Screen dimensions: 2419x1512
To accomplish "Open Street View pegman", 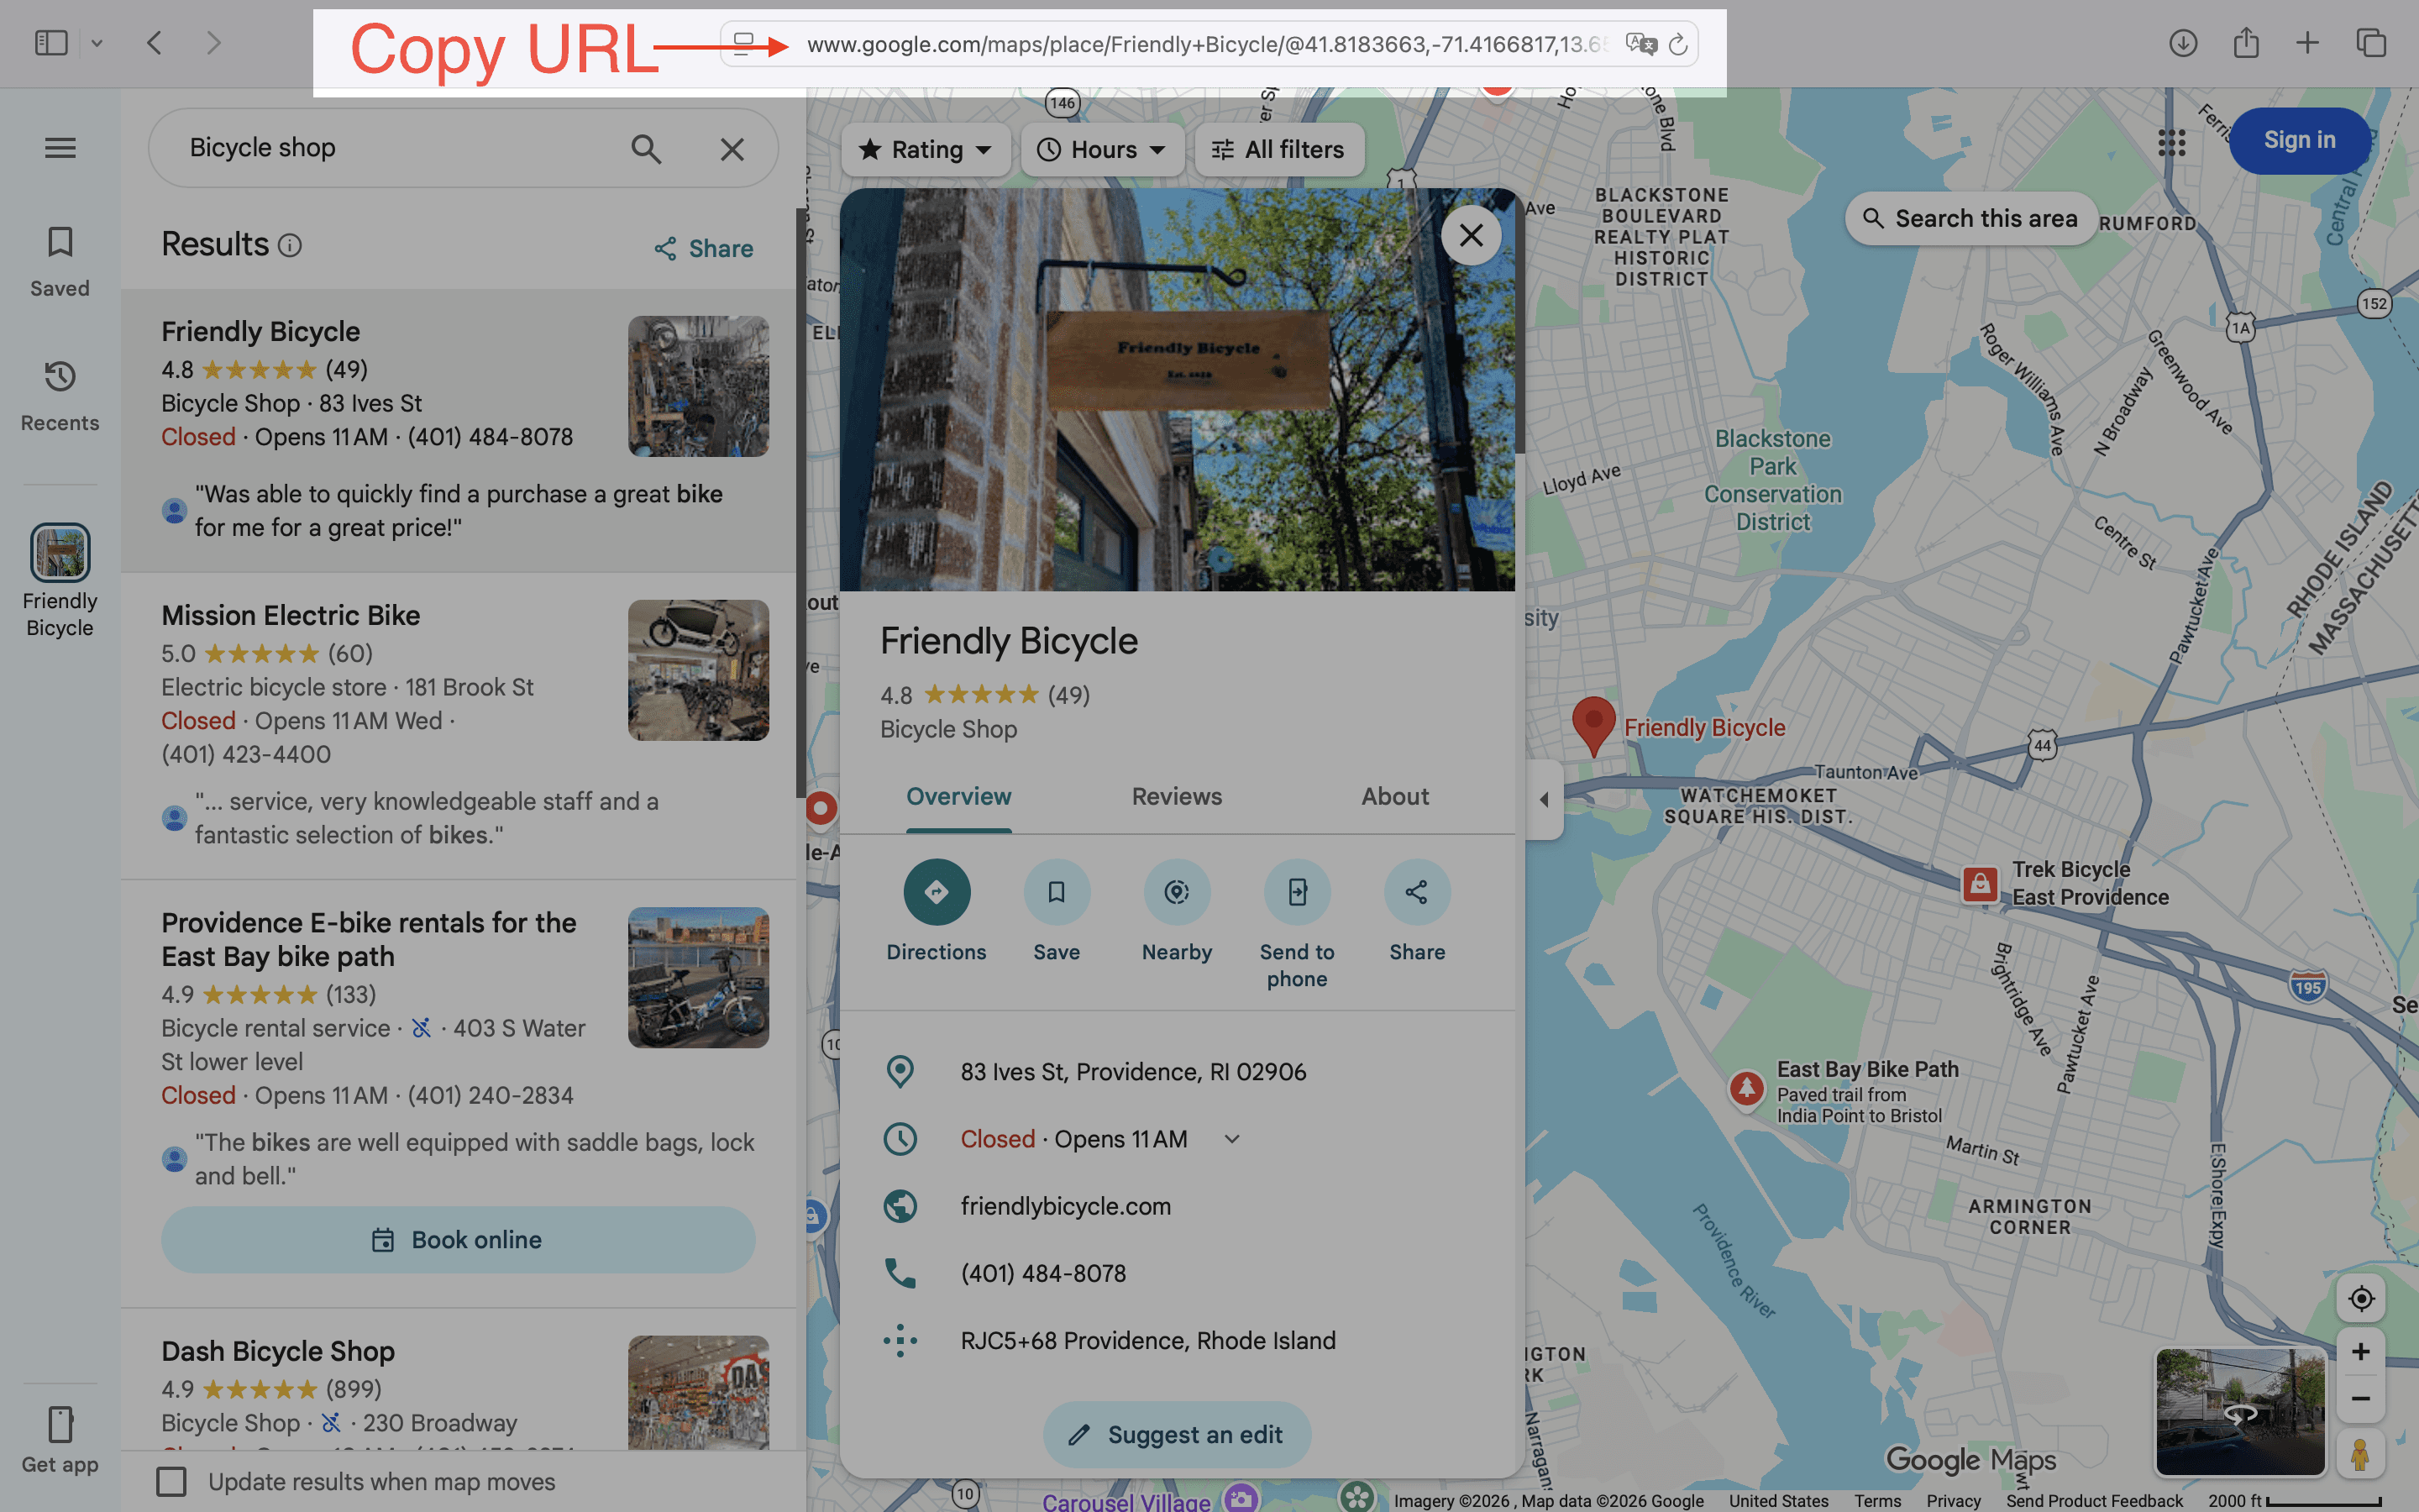I will (x=2361, y=1454).
